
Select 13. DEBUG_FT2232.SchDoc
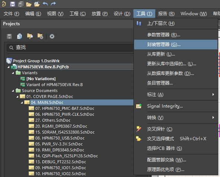[x=61, y=162]
